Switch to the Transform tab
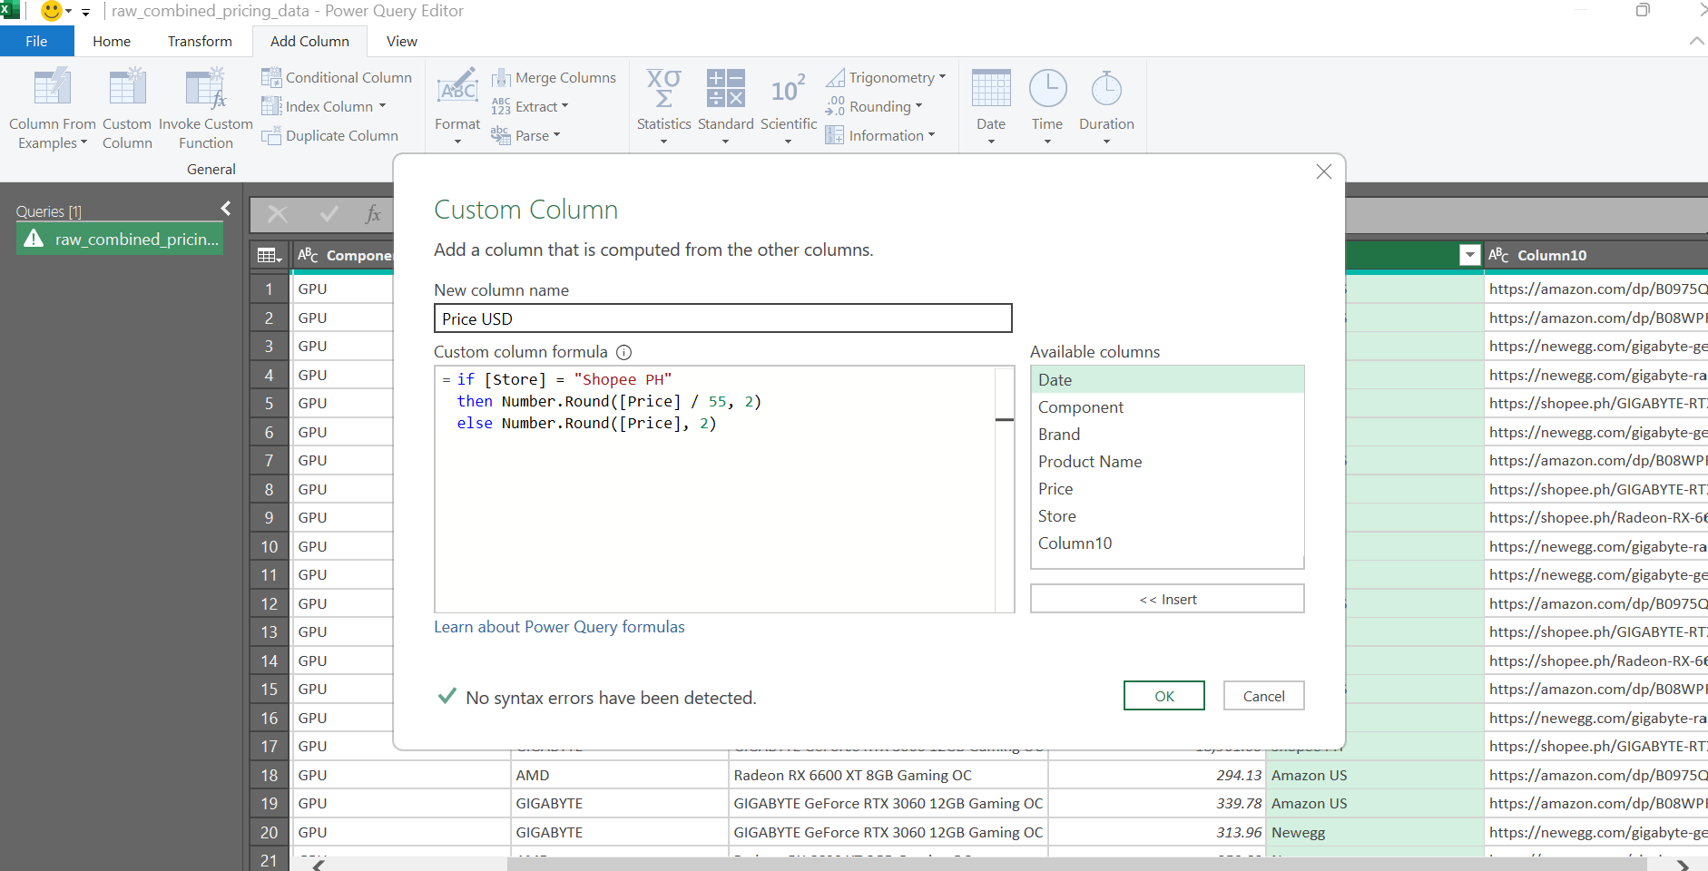1708x871 pixels. click(200, 42)
